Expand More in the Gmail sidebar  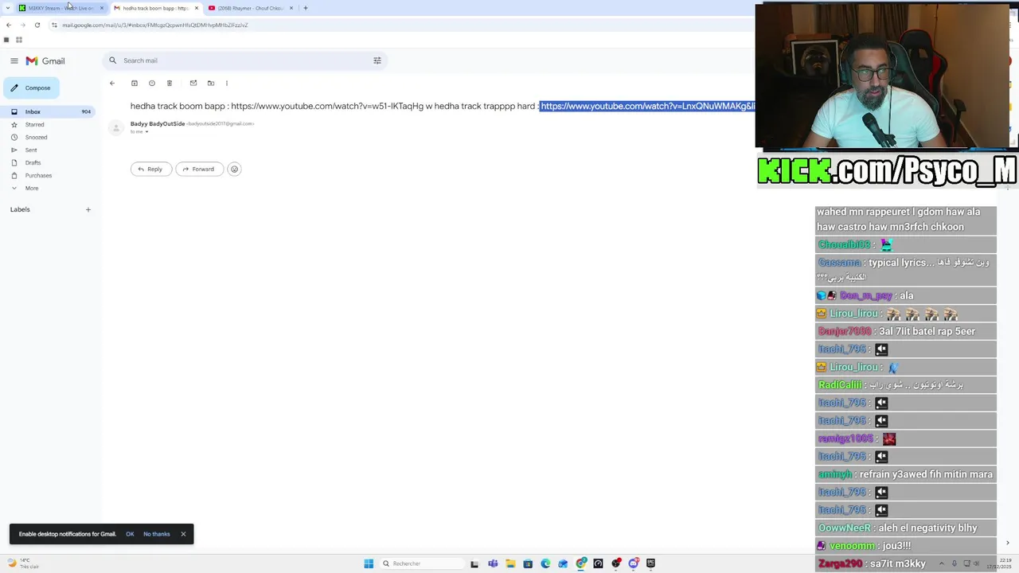(x=32, y=188)
